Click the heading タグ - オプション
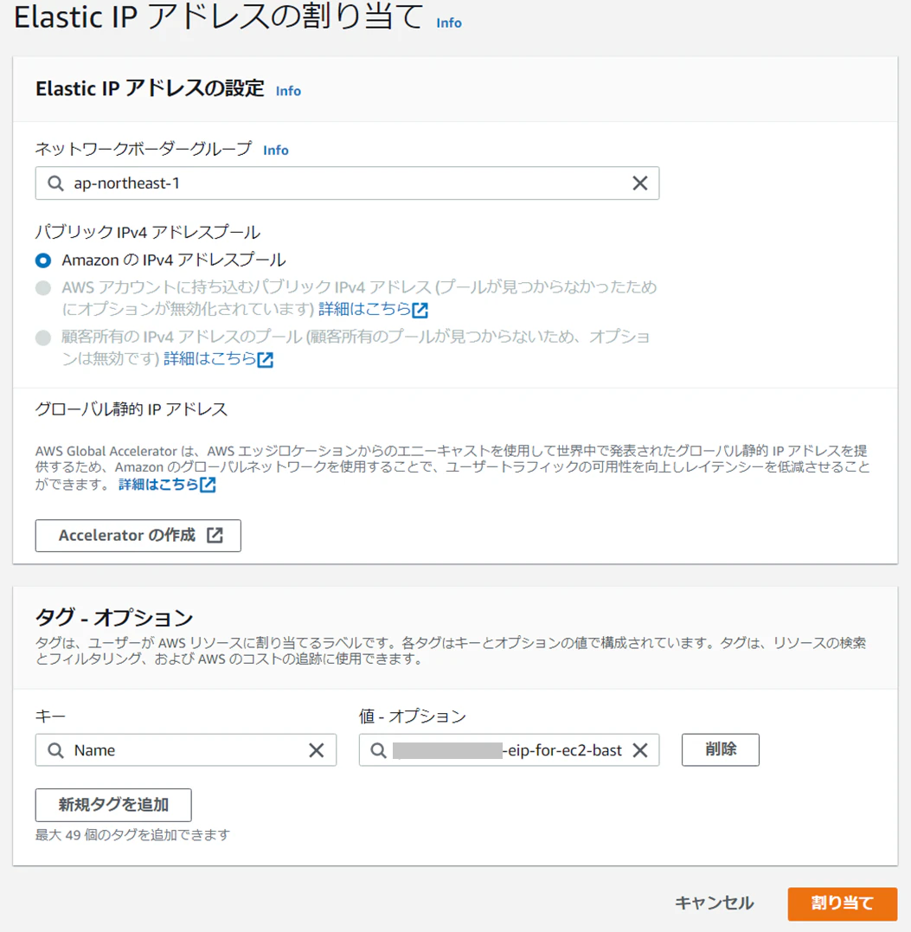Viewport: 911px width, 932px height. pyautogui.click(x=114, y=618)
